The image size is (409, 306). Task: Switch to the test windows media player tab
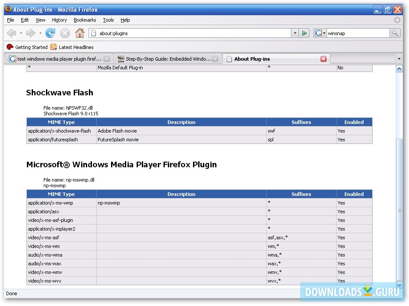tap(56, 59)
